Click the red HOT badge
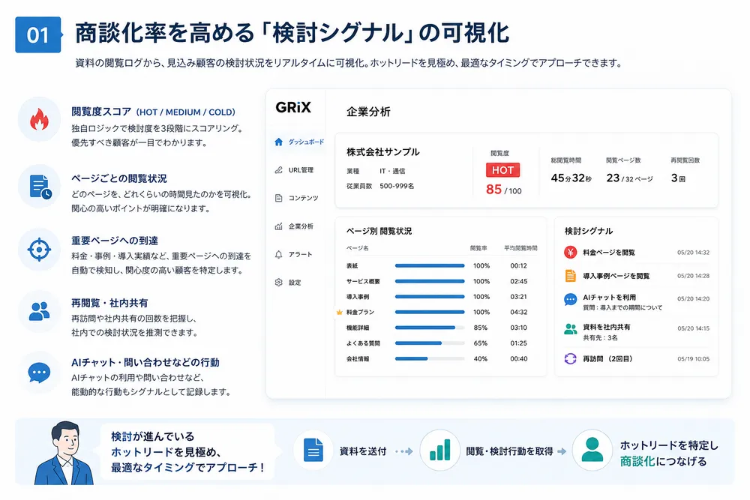 click(502, 170)
